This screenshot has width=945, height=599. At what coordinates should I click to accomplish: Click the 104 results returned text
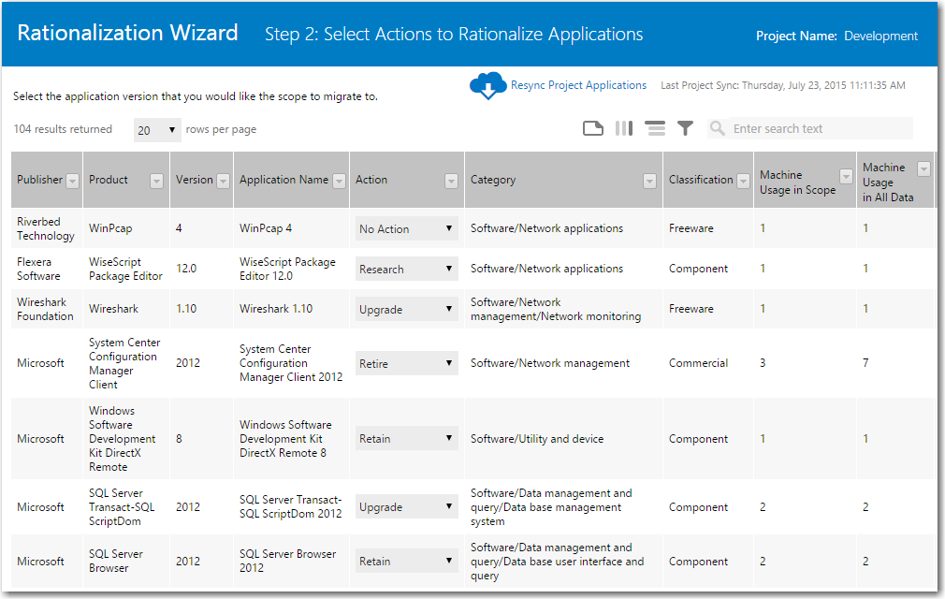pyautogui.click(x=63, y=129)
